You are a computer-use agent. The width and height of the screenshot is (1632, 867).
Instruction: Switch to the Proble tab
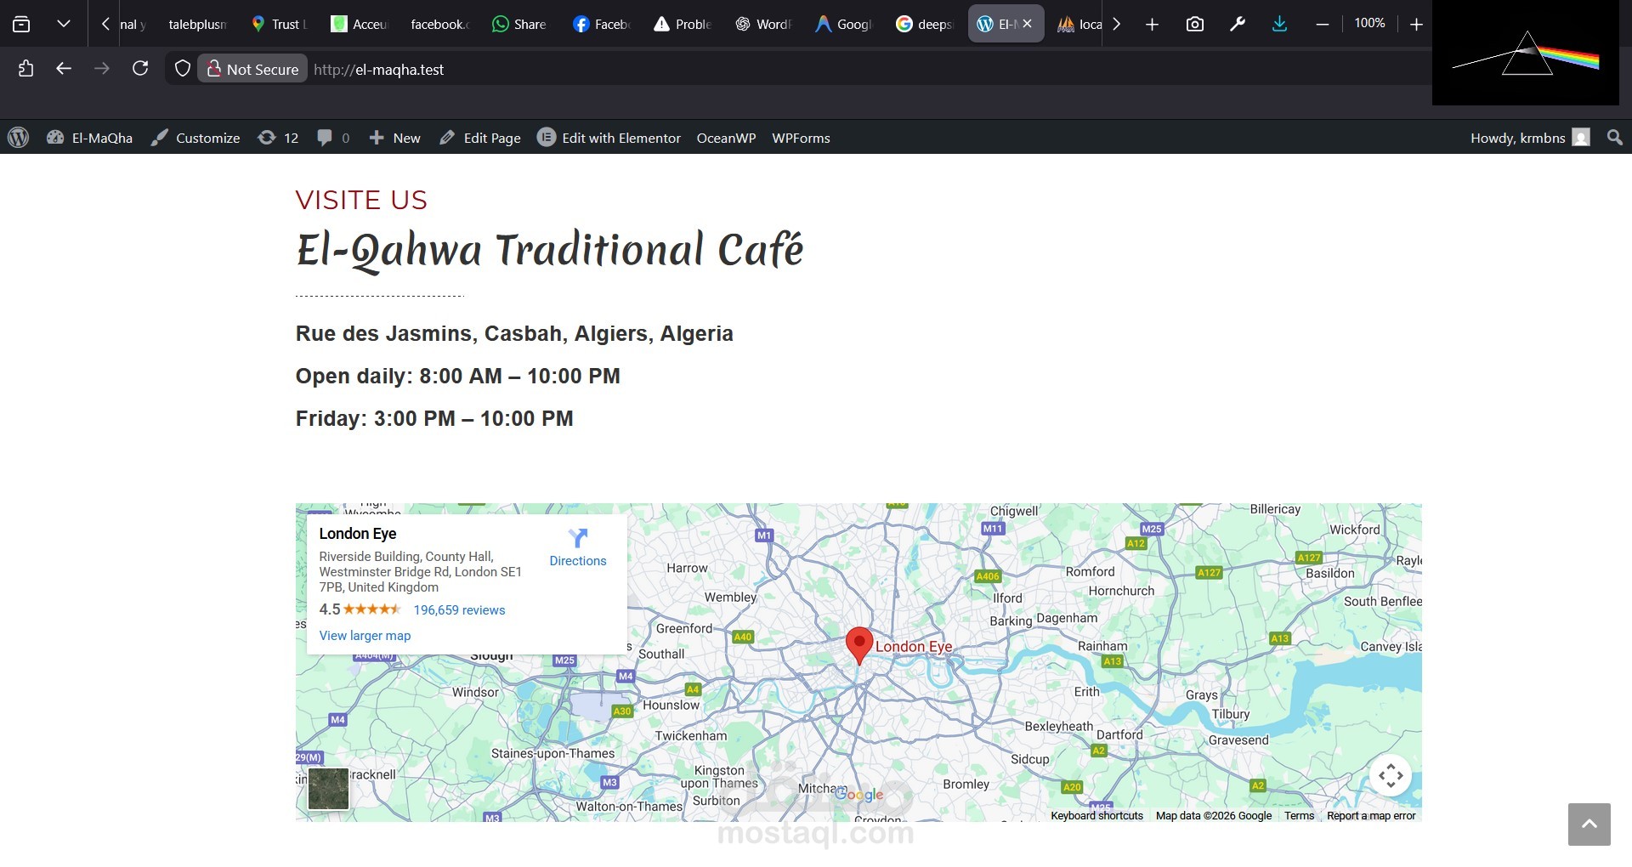click(x=682, y=24)
